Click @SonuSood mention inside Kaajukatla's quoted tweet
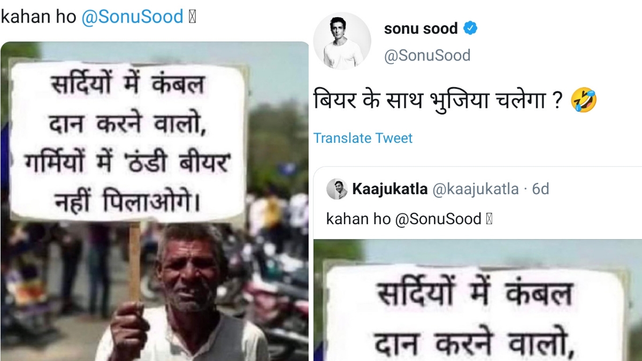This screenshot has height=361, width=642. pos(438,219)
